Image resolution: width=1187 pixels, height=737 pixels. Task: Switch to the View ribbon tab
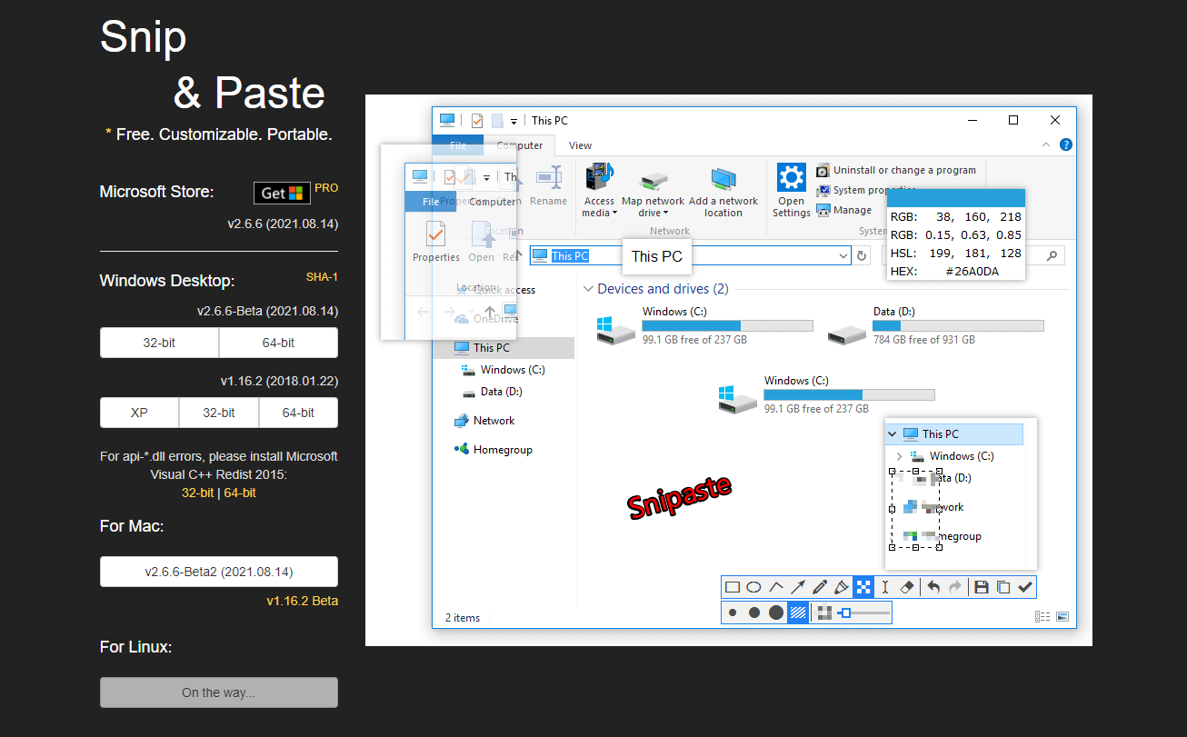(580, 145)
